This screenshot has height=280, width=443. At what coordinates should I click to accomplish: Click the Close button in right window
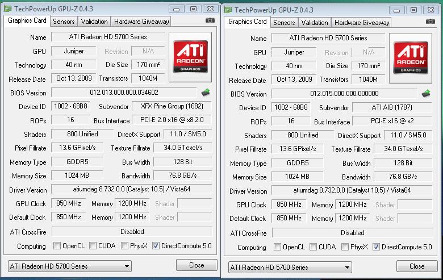click(417, 266)
